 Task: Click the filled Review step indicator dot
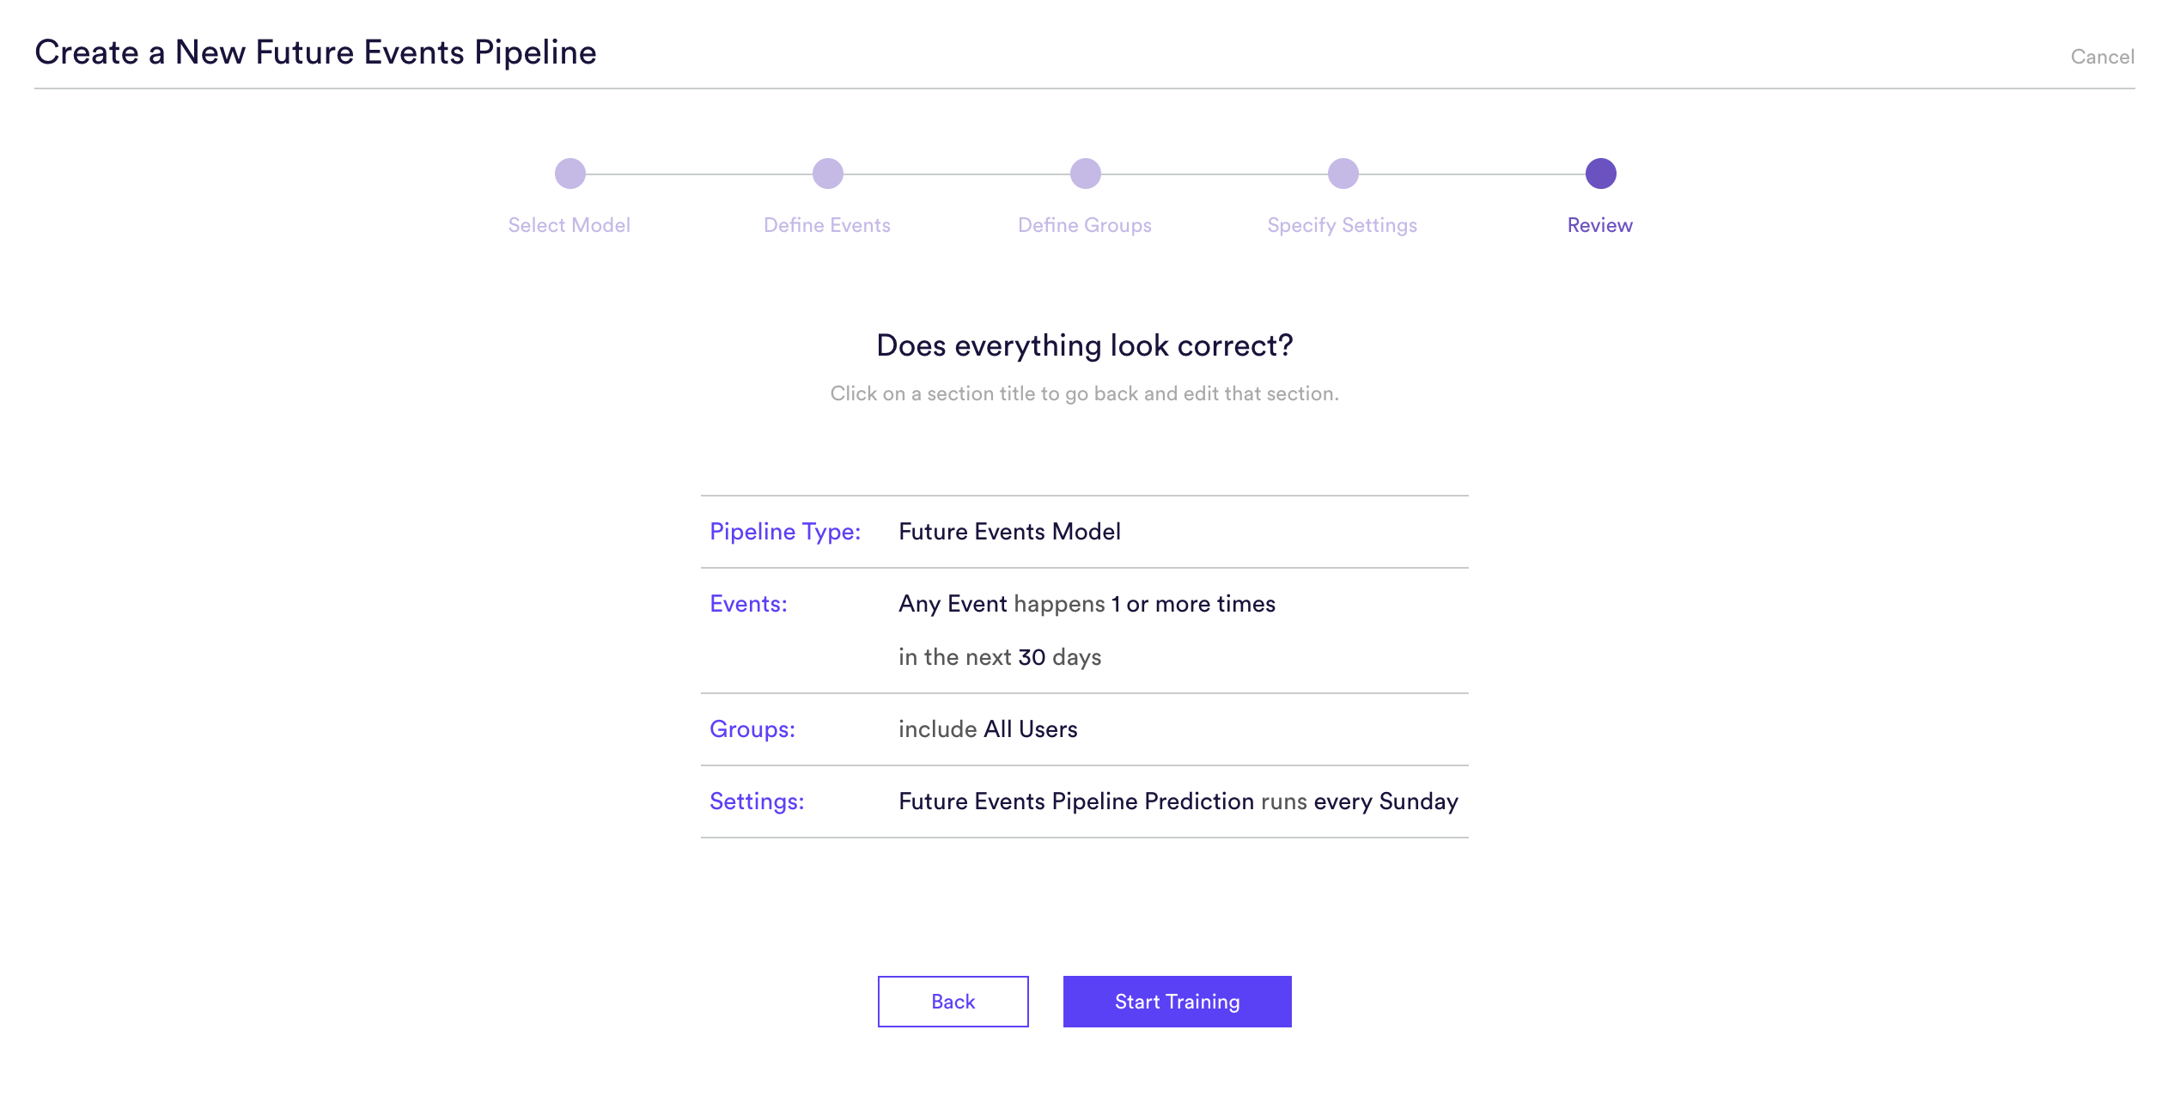1599,173
